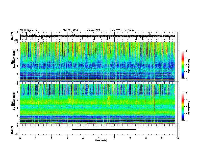Click the ch.1 spectrogram color scale bar
This screenshot has height=155, width=200.
click(183, 65)
